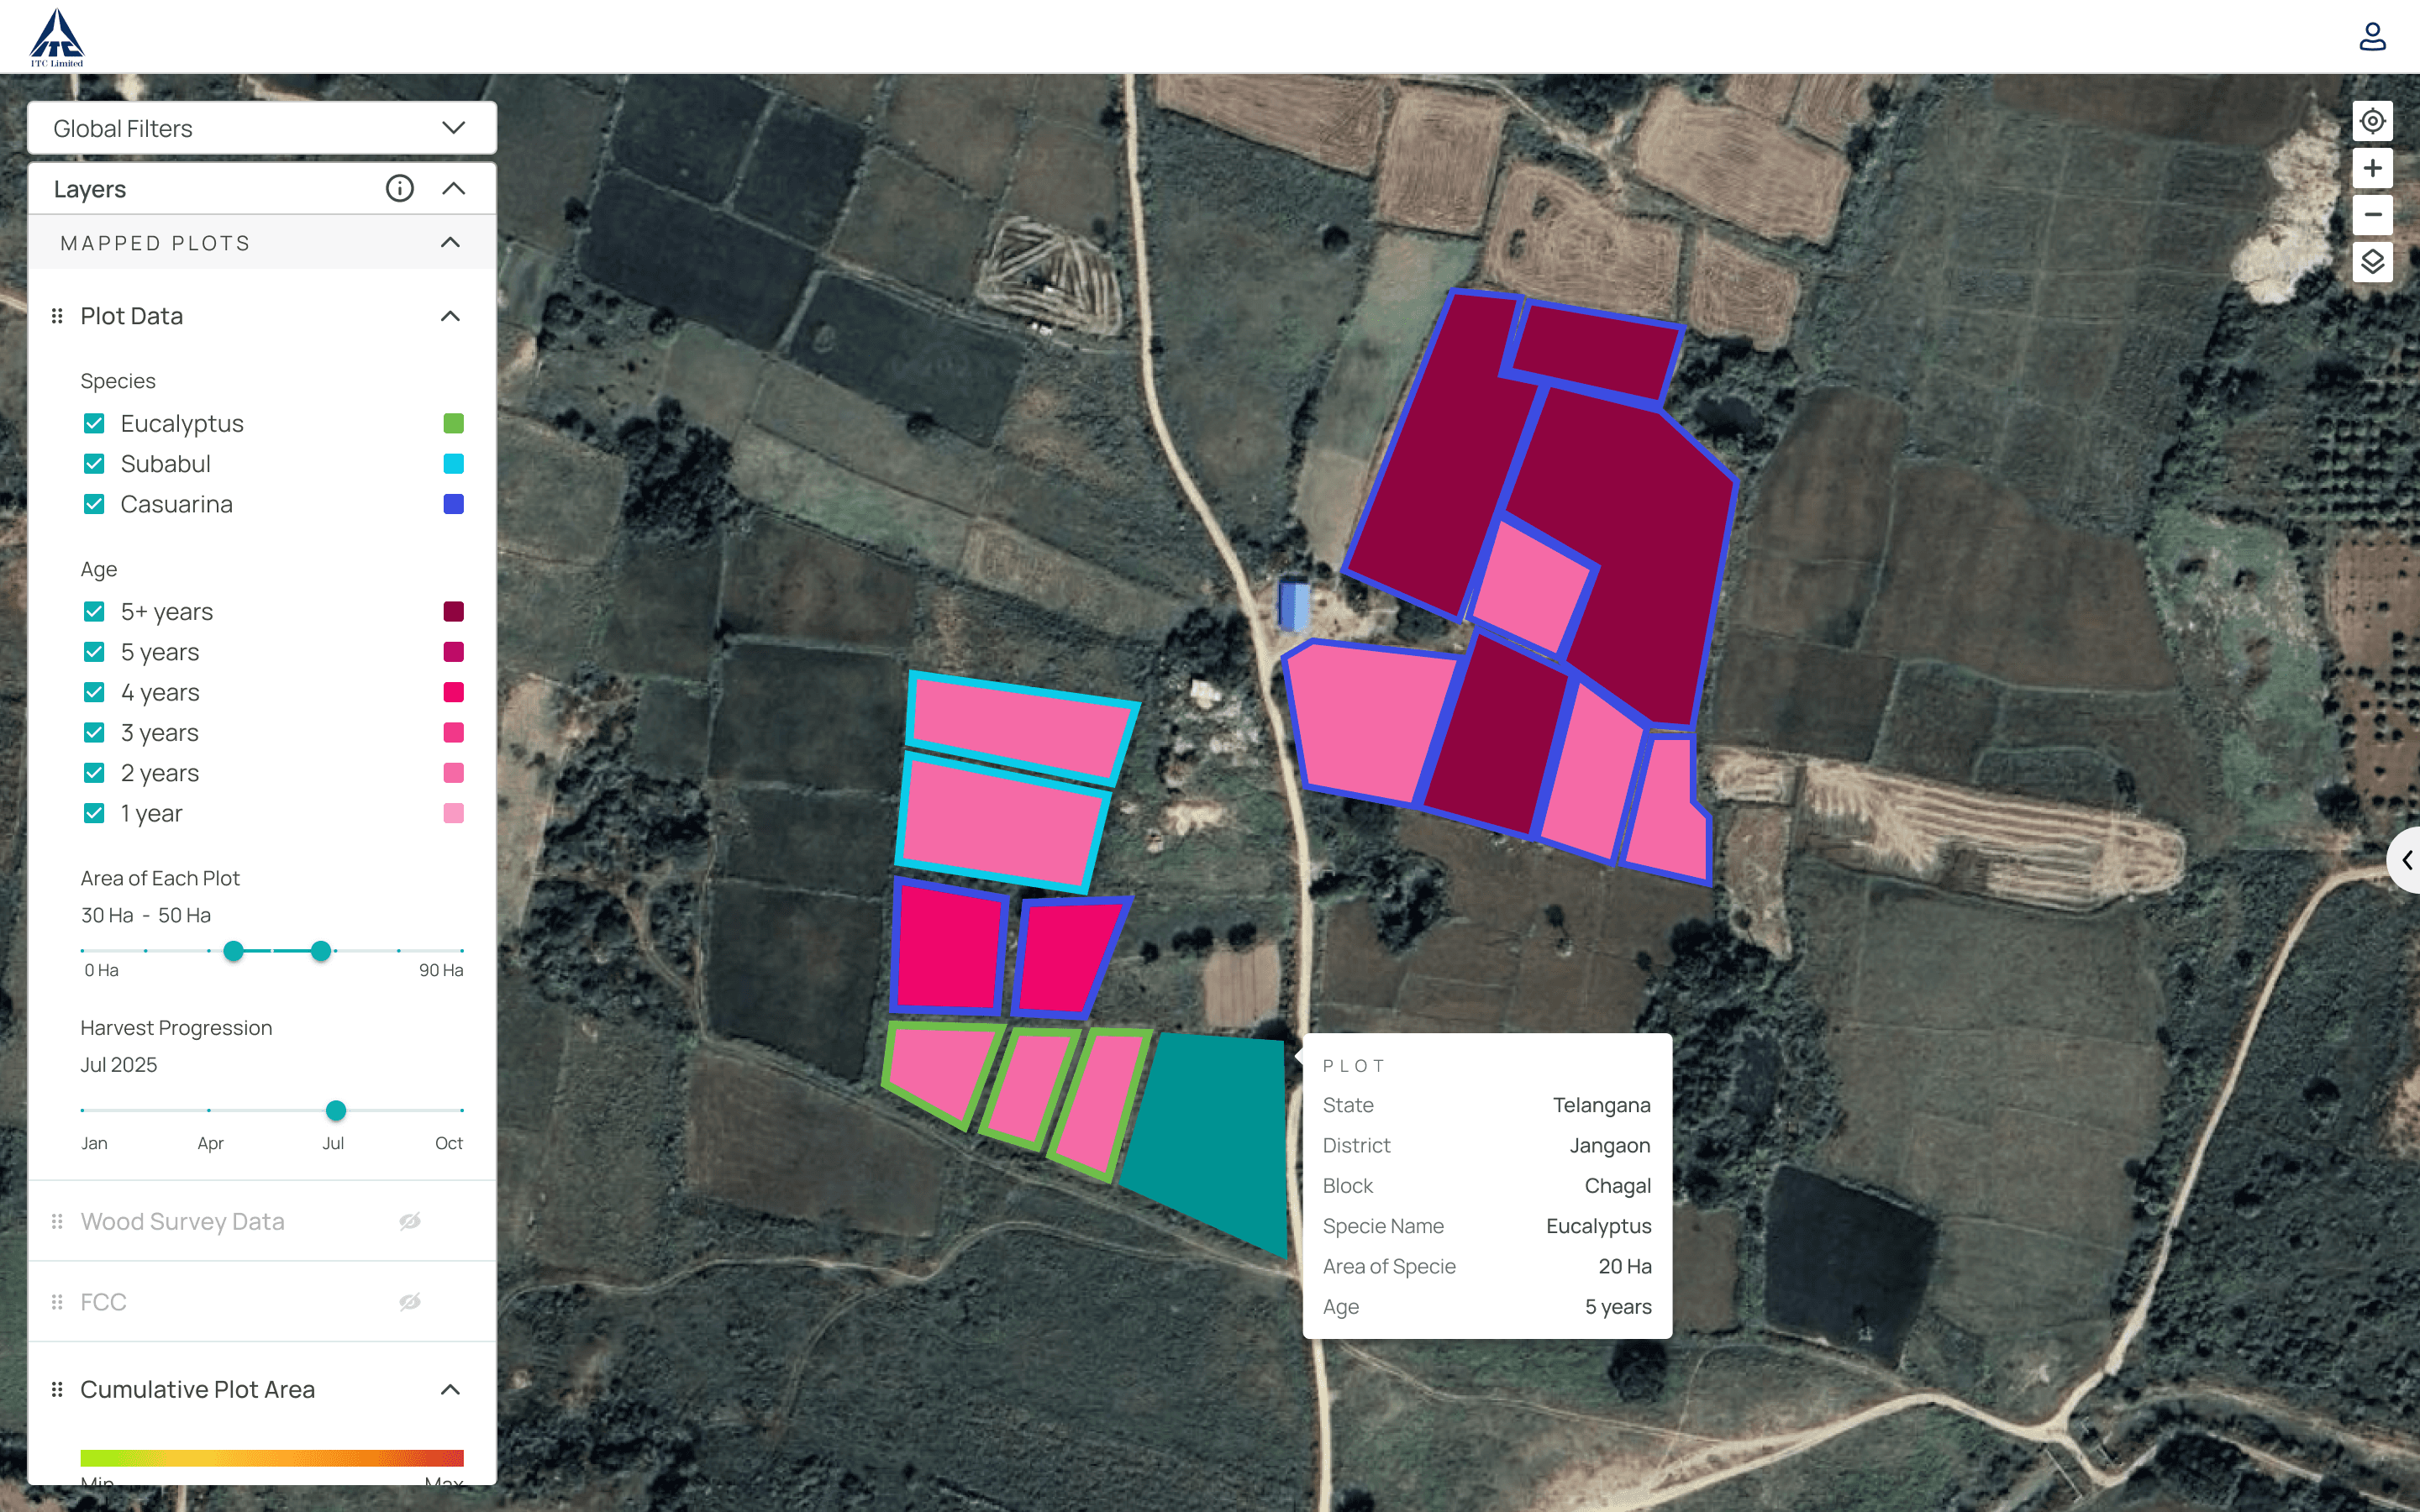Uncheck the Casuarina species checkbox
The height and width of the screenshot is (1512, 2420).
coord(94,504)
